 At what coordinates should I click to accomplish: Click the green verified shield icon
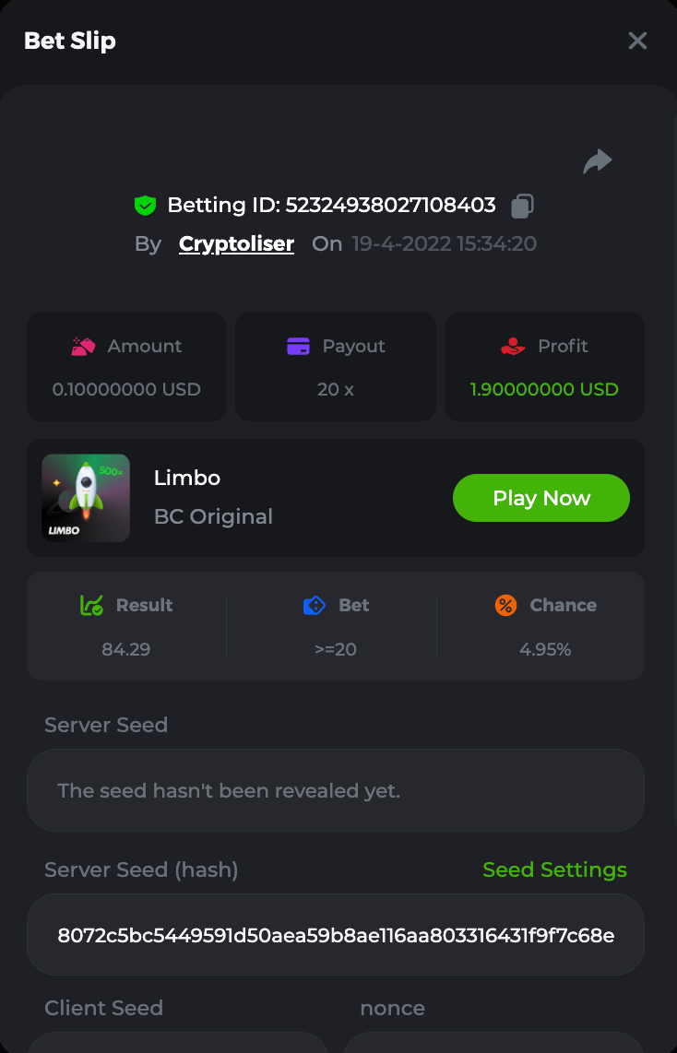coord(145,205)
